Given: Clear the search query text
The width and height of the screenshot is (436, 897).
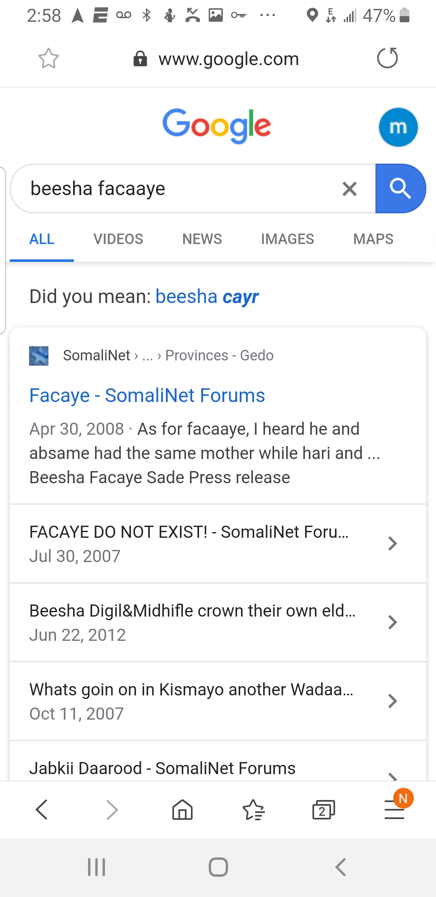Looking at the screenshot, I should tap(350, 189).
